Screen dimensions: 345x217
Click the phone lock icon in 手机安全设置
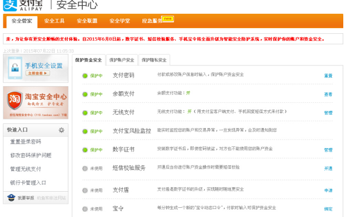pos(15,68)
